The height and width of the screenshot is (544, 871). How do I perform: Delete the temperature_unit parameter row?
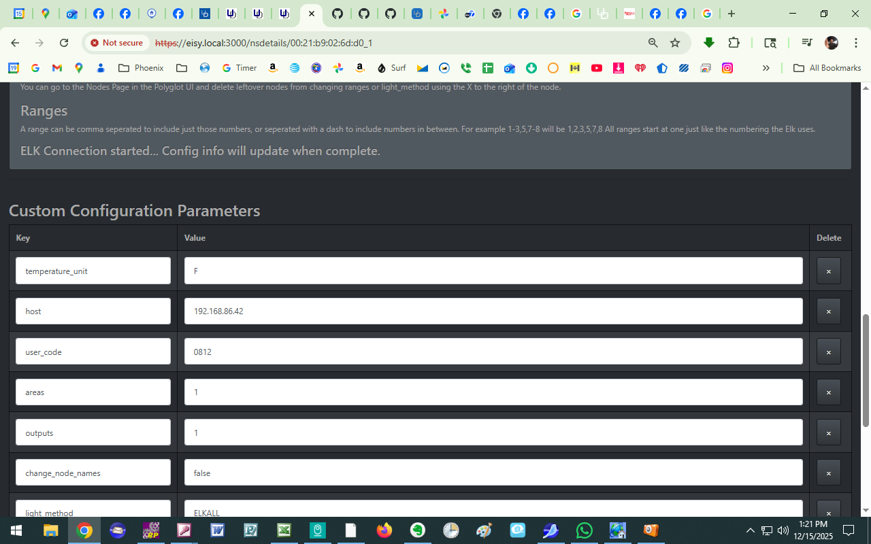coord(828,271)
